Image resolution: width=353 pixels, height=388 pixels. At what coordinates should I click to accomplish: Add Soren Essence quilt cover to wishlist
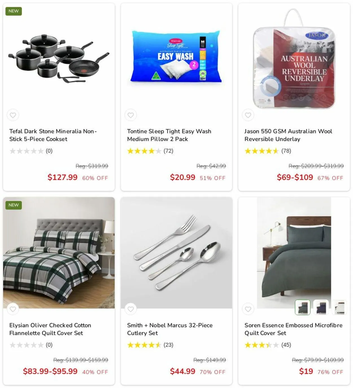click(x=248, y=309)
